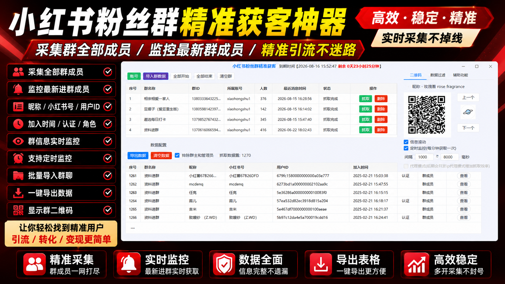Switch to the 二维码 tab

(x=416, y=75)
